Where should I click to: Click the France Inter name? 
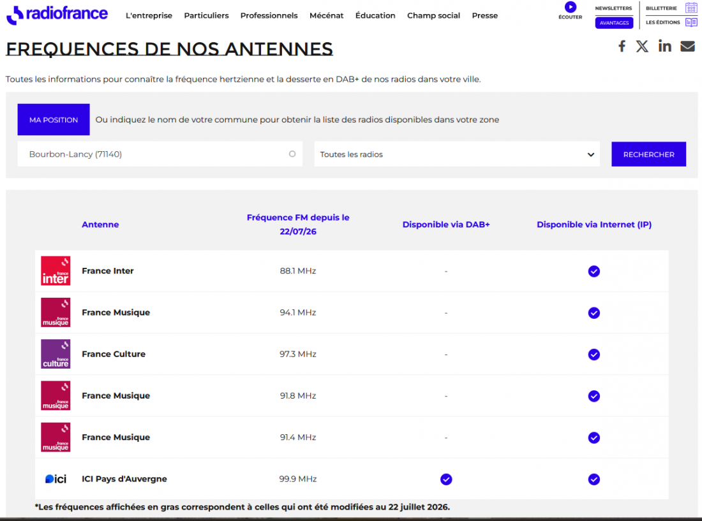click(x=107, y=270)
